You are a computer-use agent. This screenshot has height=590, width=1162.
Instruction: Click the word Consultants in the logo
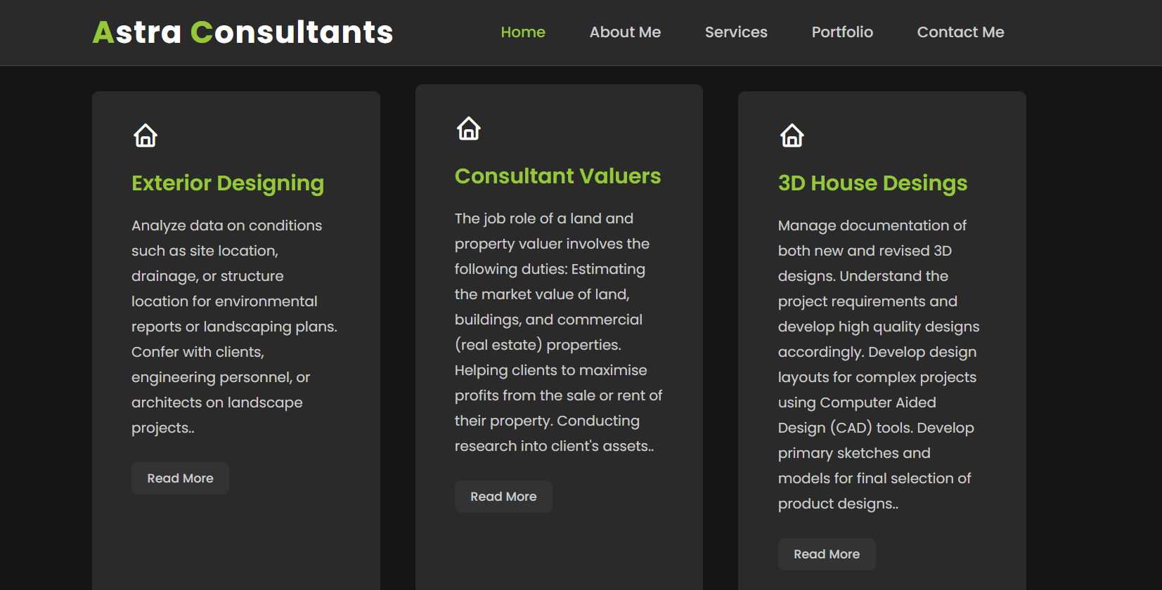point(292,32)
